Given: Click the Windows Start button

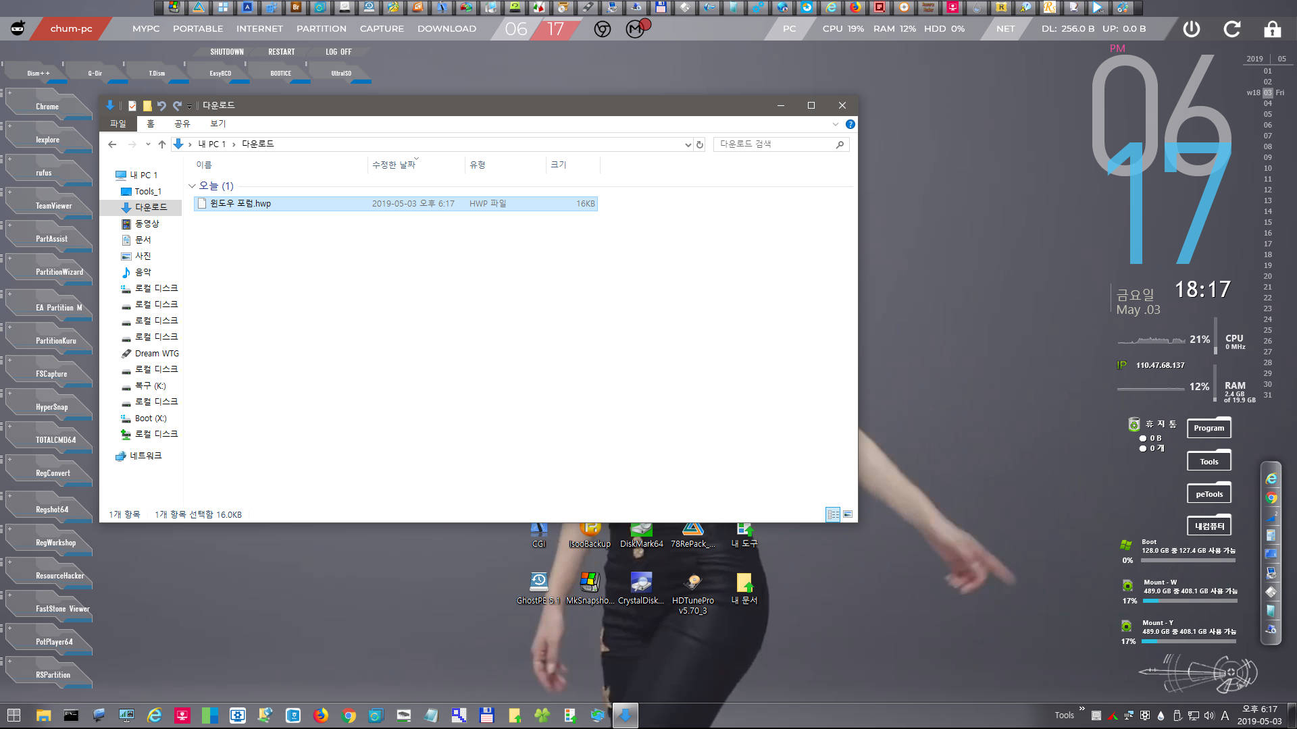Looking at the screenshot, I should (x=14, y=715).
